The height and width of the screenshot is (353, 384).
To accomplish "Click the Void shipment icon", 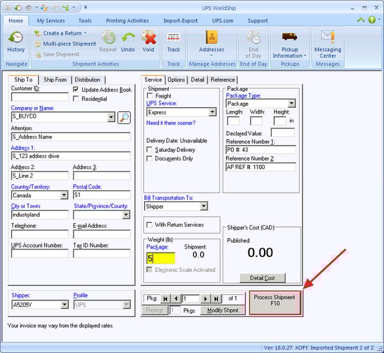I will point(148,39).
